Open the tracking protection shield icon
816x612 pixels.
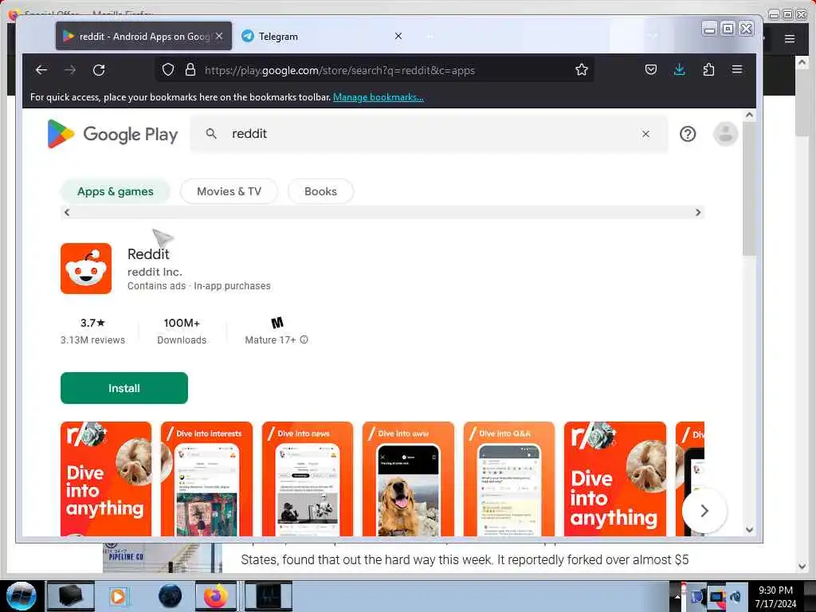point(167,70)
